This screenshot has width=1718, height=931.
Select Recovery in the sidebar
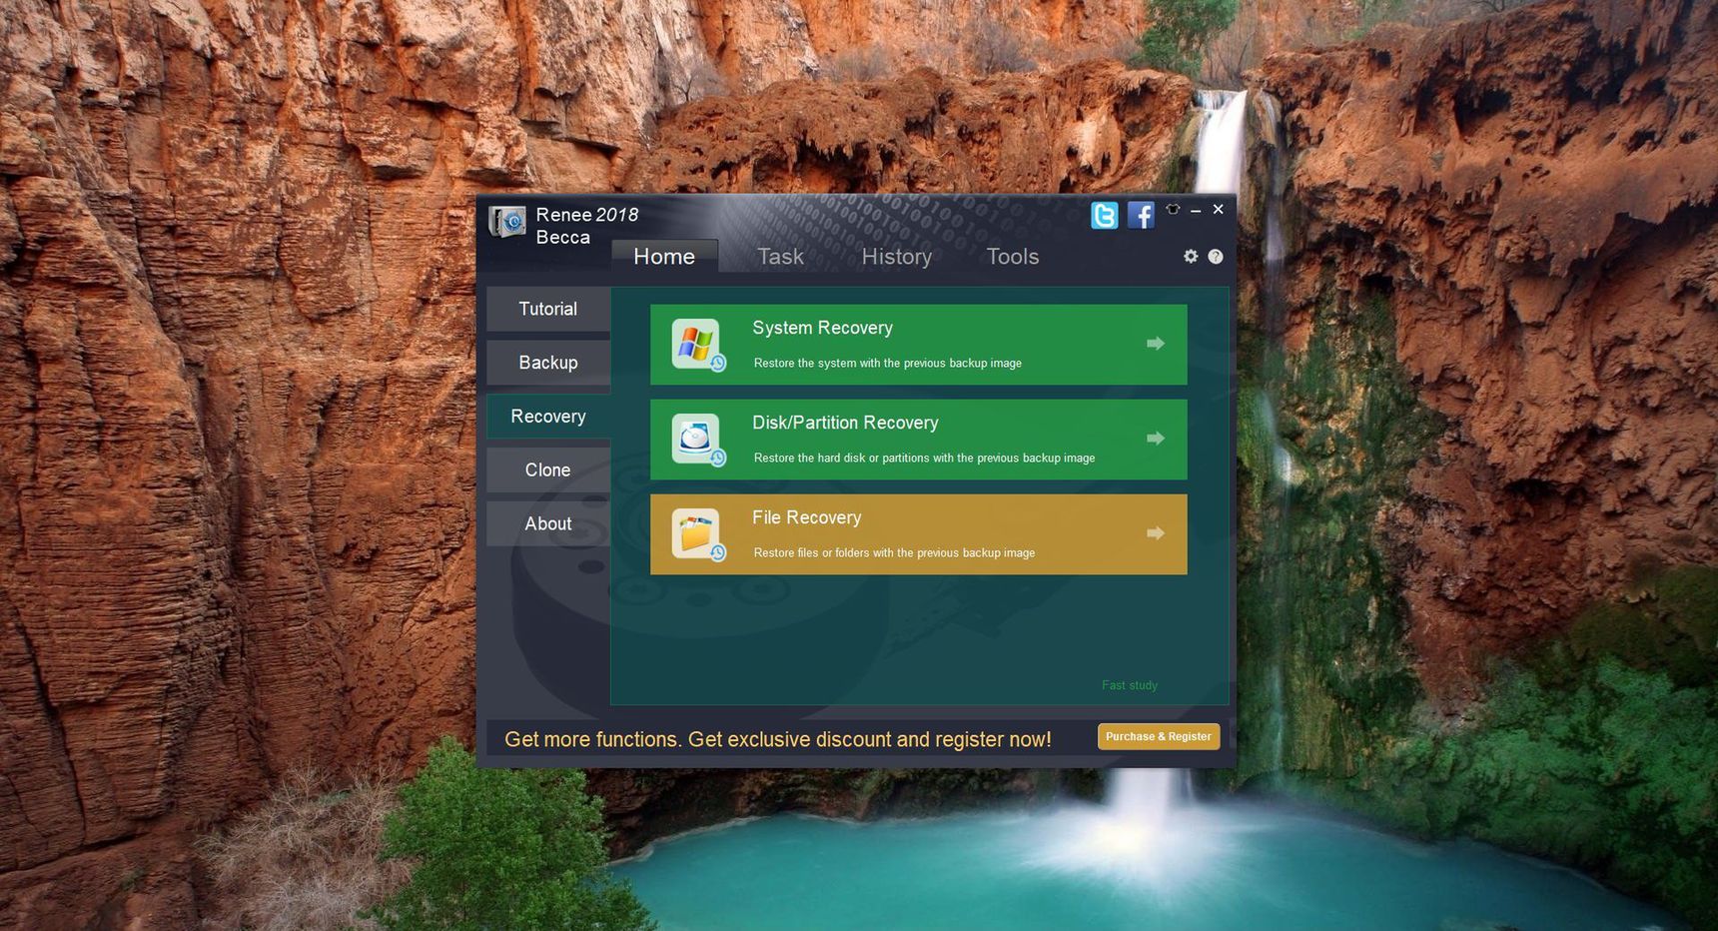548,417
